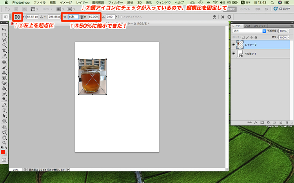
Task: Click the rotation angle 0.00 field
Action: [x=111, y=17]
